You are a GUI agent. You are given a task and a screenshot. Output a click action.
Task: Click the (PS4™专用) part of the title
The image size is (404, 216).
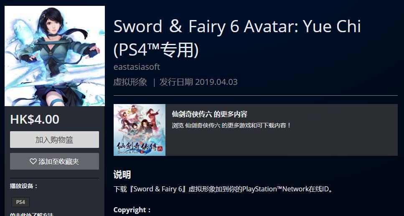(156, 50)
